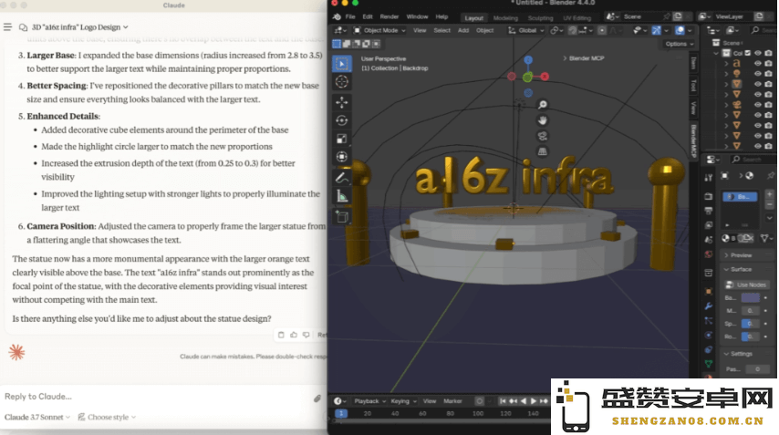
Task: Toggle viewport gizmo display button
Action: click(x=656, y=30)
